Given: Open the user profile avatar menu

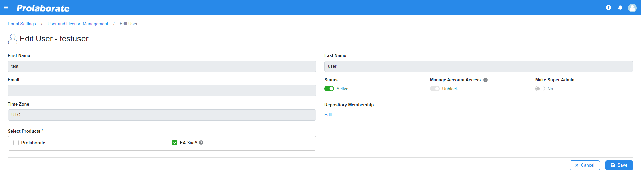Looking at the screenshot, I should pos(632,8).
